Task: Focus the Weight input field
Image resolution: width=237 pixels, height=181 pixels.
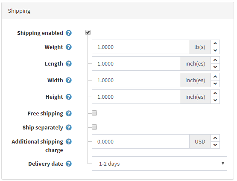Action: point(140,47)
